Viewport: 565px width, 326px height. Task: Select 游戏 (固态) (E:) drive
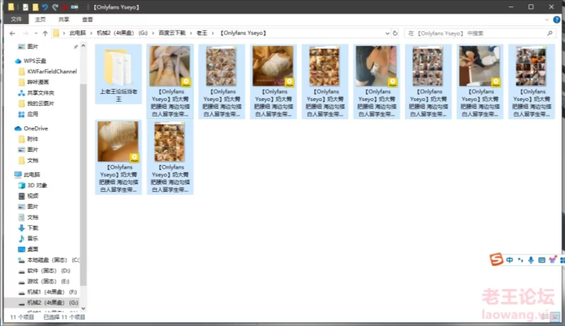[48, 281]
